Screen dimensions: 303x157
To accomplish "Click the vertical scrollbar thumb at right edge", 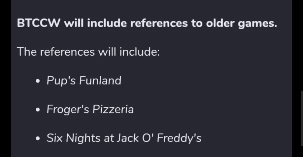I will (302, 118).
